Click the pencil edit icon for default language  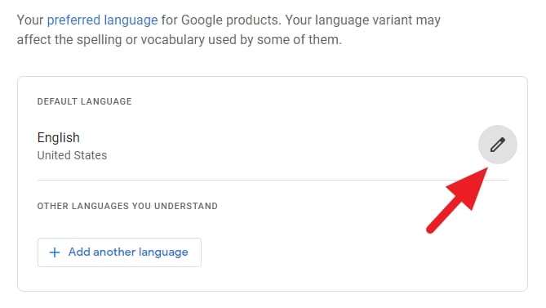[498, 145]
